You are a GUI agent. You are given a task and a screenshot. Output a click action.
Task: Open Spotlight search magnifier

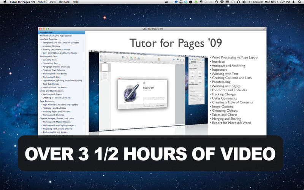(x=299, y=2)
